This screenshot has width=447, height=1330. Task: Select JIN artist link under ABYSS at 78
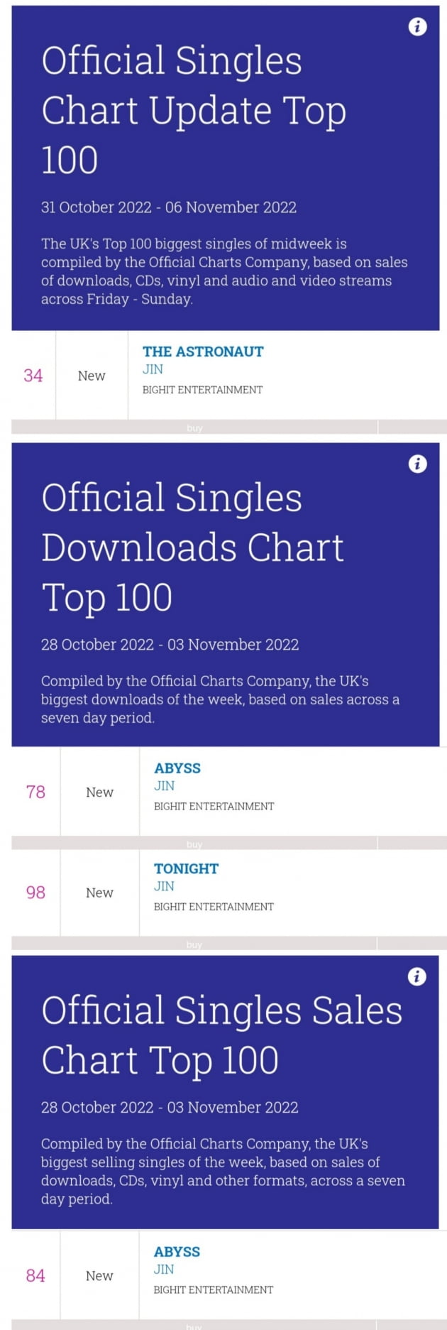(164, 786)
